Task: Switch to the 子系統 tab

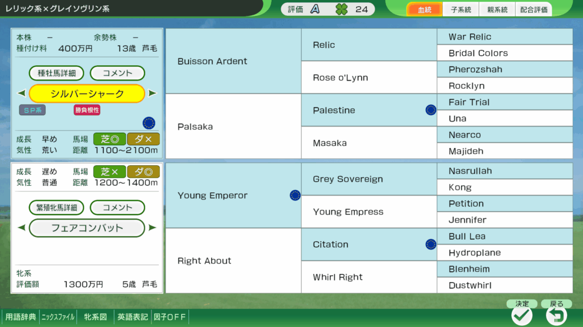Action: [x=461, y=10]
